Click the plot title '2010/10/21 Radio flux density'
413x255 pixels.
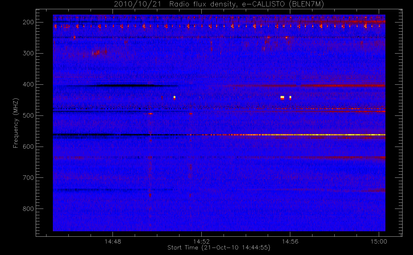click(219, 4)
